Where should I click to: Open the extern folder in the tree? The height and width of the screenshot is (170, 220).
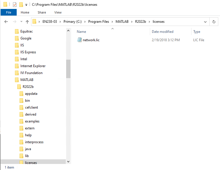pos(30,128)
